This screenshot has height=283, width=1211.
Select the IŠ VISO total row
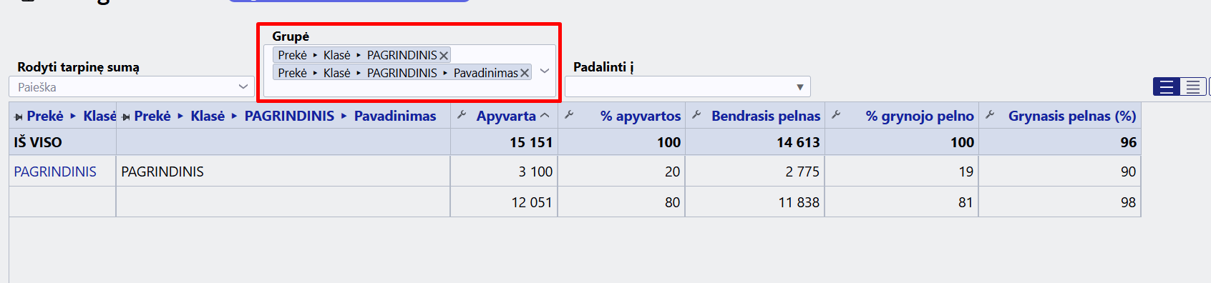click(575, 142)
